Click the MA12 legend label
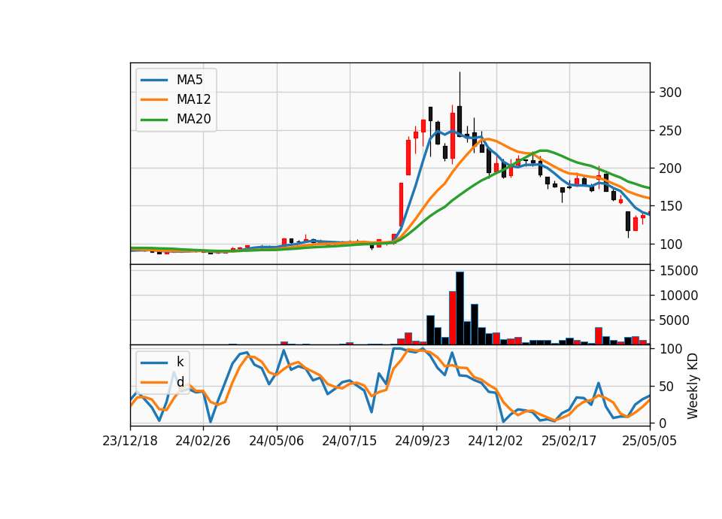The height and width of the screenshot is (519, 722). (x=193, y=99)
